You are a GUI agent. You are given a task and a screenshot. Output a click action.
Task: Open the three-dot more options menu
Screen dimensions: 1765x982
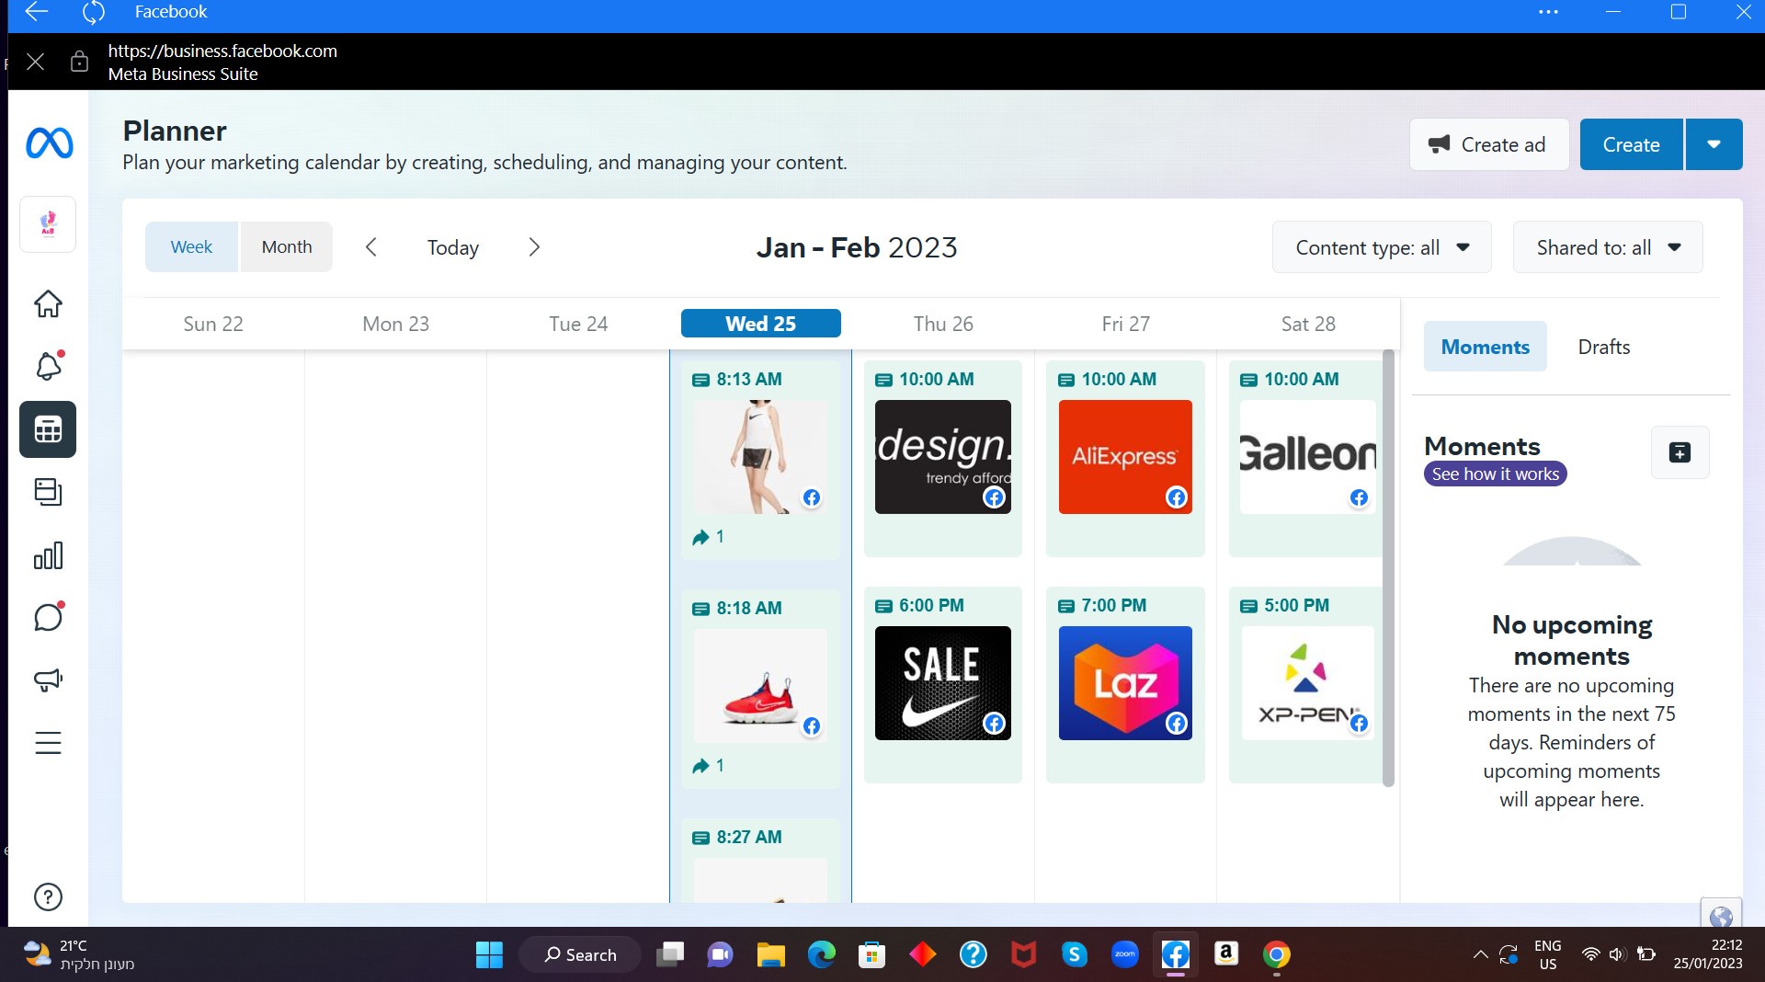[x=1548, y=12]
